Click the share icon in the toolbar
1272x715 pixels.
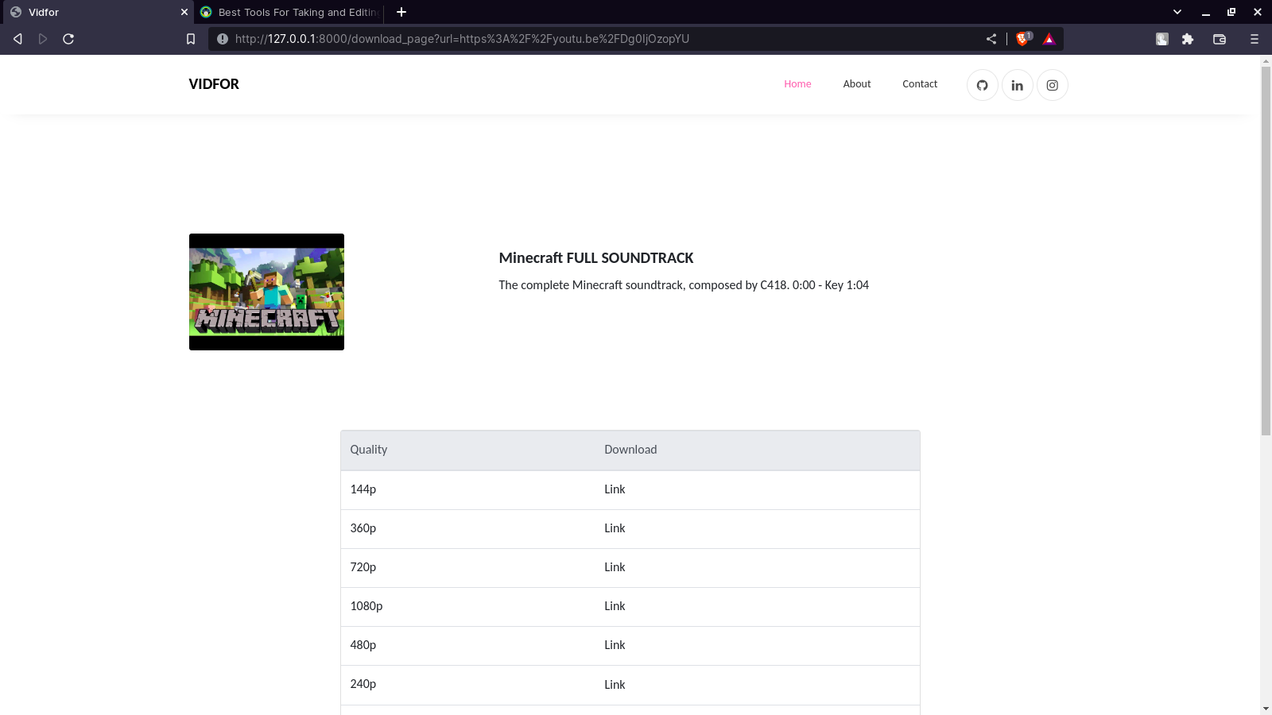tap(991, 38)
